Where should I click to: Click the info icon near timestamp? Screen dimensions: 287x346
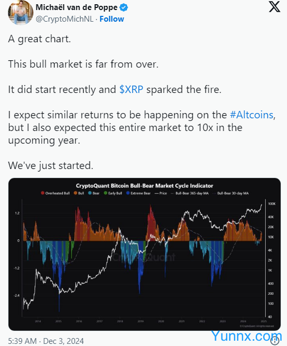point(275,341)
